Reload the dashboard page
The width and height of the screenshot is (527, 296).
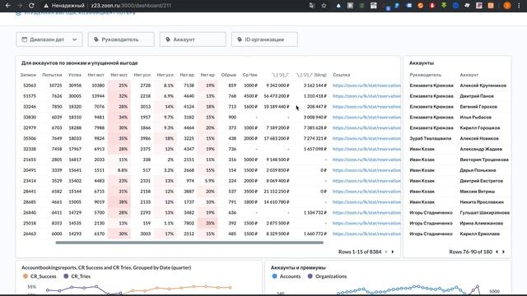[x=31, y=6]
